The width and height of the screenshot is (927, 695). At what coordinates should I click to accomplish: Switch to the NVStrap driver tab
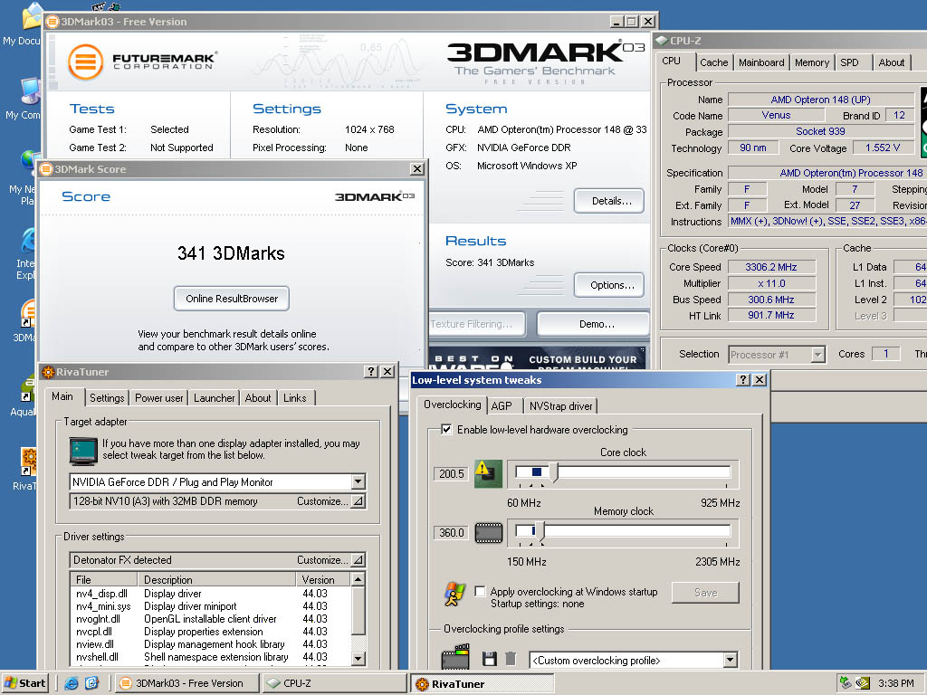[x=560, y=406]
